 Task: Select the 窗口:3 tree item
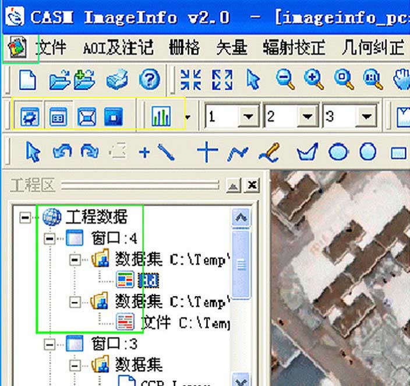[114, 344]
